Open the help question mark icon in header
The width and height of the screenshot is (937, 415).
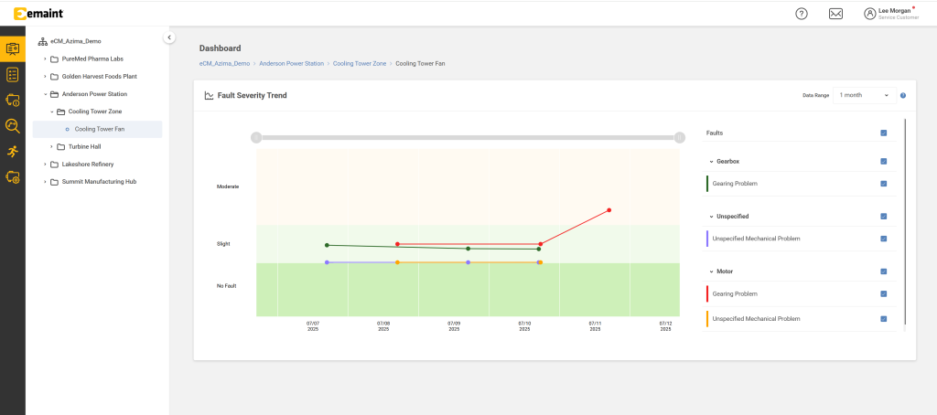pyautogui.click(x=802, y=13)
